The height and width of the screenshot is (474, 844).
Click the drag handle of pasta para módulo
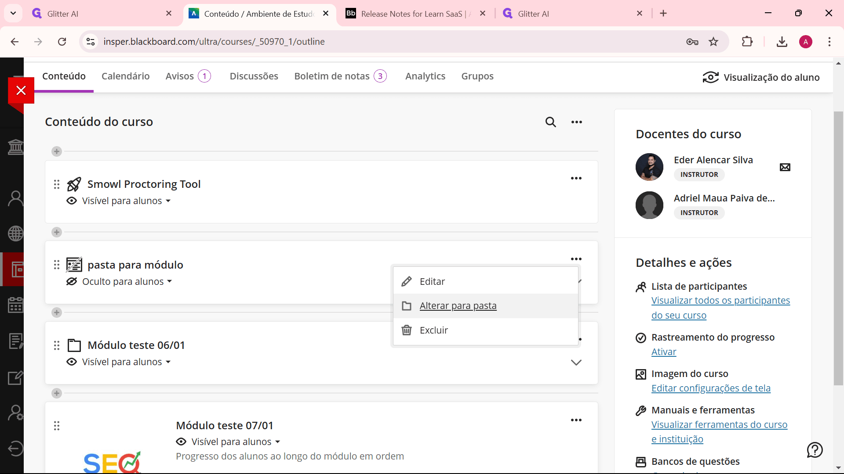(57, 265)
